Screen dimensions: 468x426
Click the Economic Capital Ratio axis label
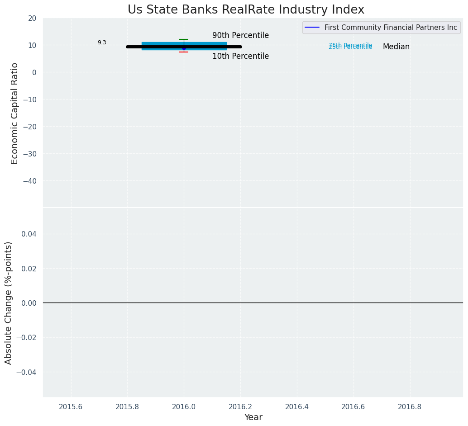(x=15, y=113)
